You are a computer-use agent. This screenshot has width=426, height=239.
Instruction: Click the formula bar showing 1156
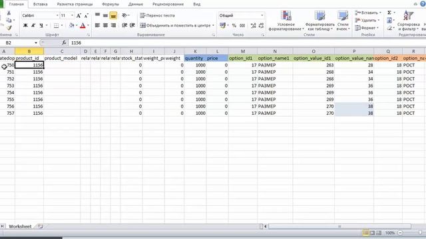point(246,42)
